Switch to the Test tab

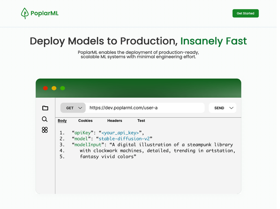coord(141,121)
